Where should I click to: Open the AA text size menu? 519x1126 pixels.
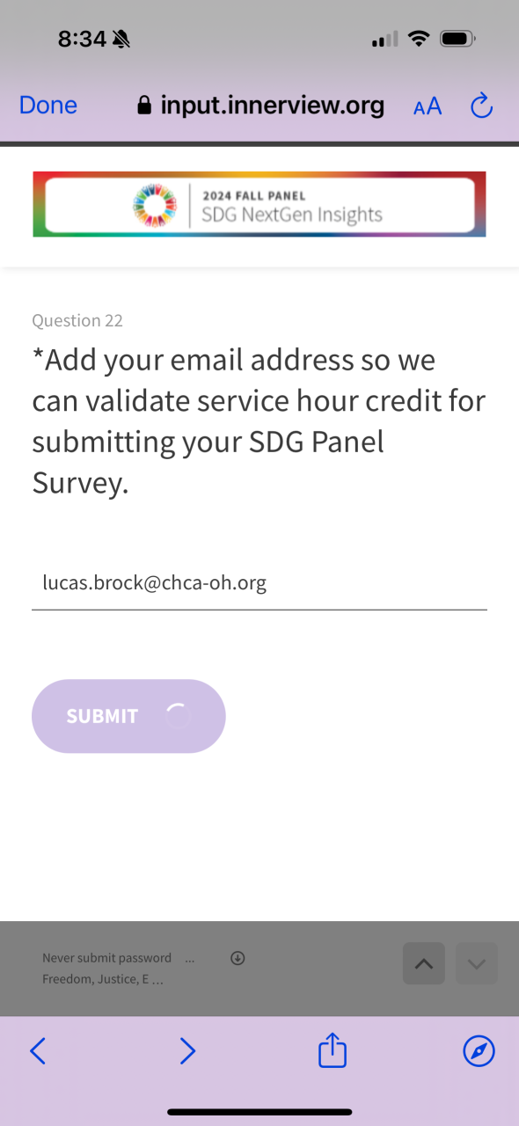pyautogui.click(x=428, y=107)
